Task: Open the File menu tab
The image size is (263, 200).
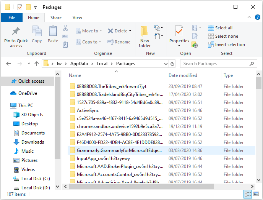Action: coord(12,18)
